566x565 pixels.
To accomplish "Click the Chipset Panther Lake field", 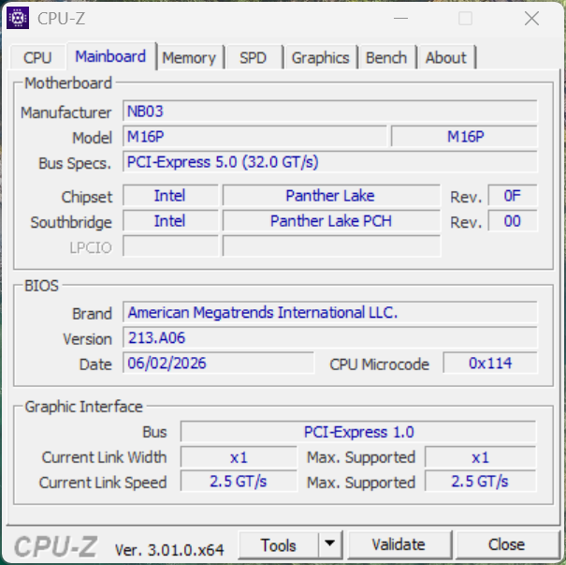I will coord(331,196).
